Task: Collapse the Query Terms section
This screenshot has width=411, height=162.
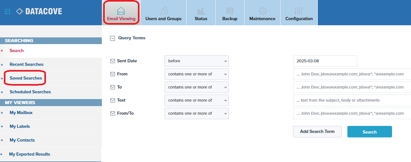Action: tap(112, 38)
